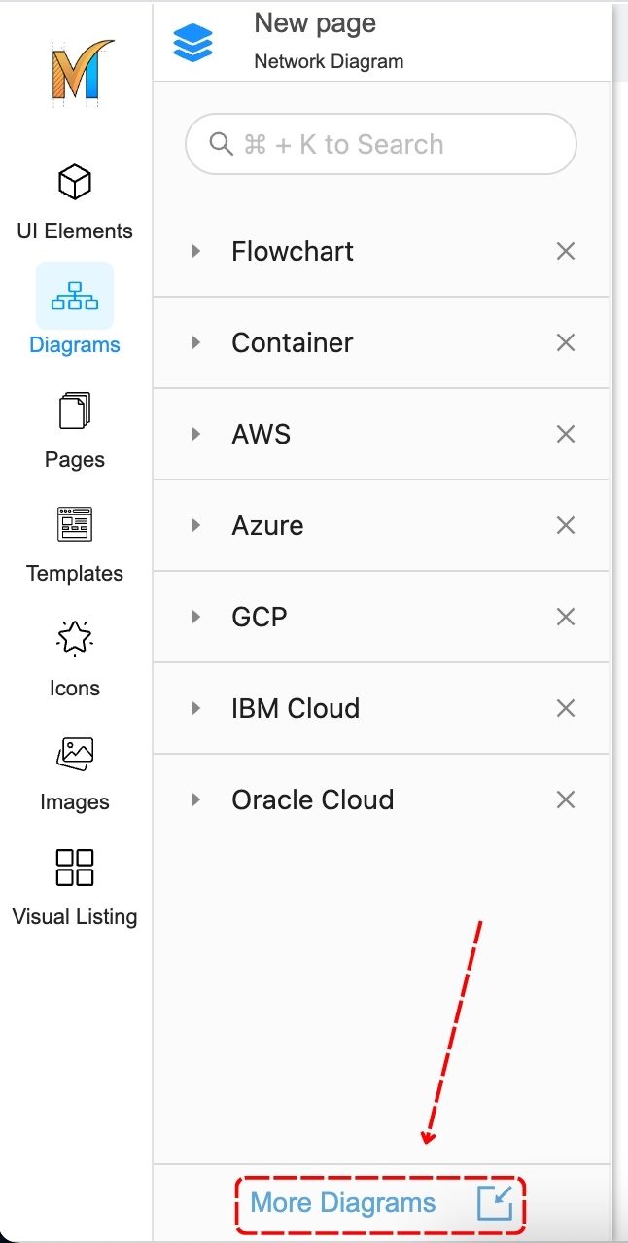
Task: Click the New page title
Action: pos(315,23)
